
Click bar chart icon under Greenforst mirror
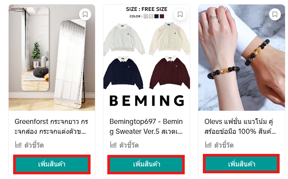[x=18, y=145]
